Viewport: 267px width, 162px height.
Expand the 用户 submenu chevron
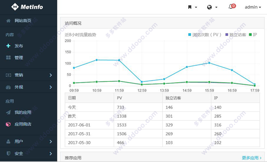[51, 142]
